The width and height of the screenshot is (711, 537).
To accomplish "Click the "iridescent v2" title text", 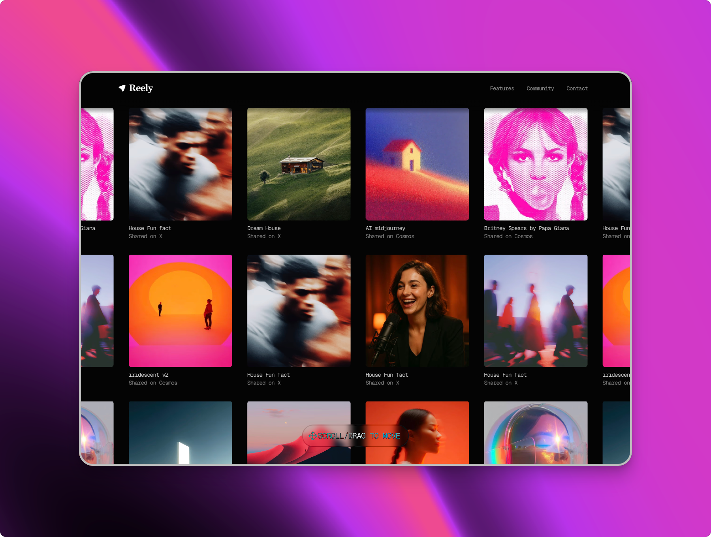I will click(x=149, y=375).
